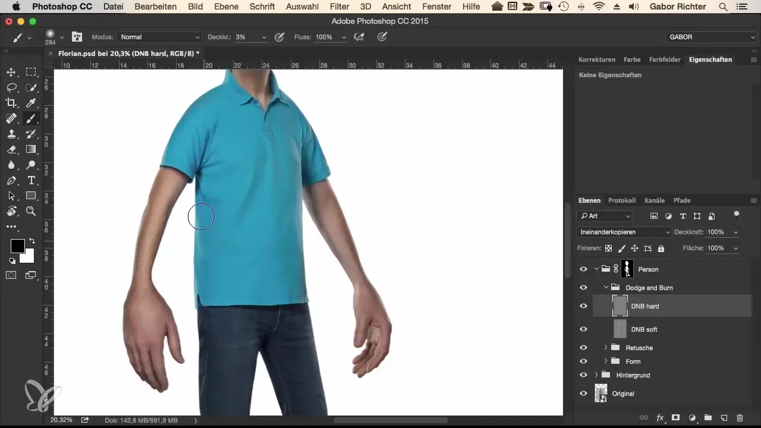
Task: Select the Lasso tool
Action: (11, 87)
